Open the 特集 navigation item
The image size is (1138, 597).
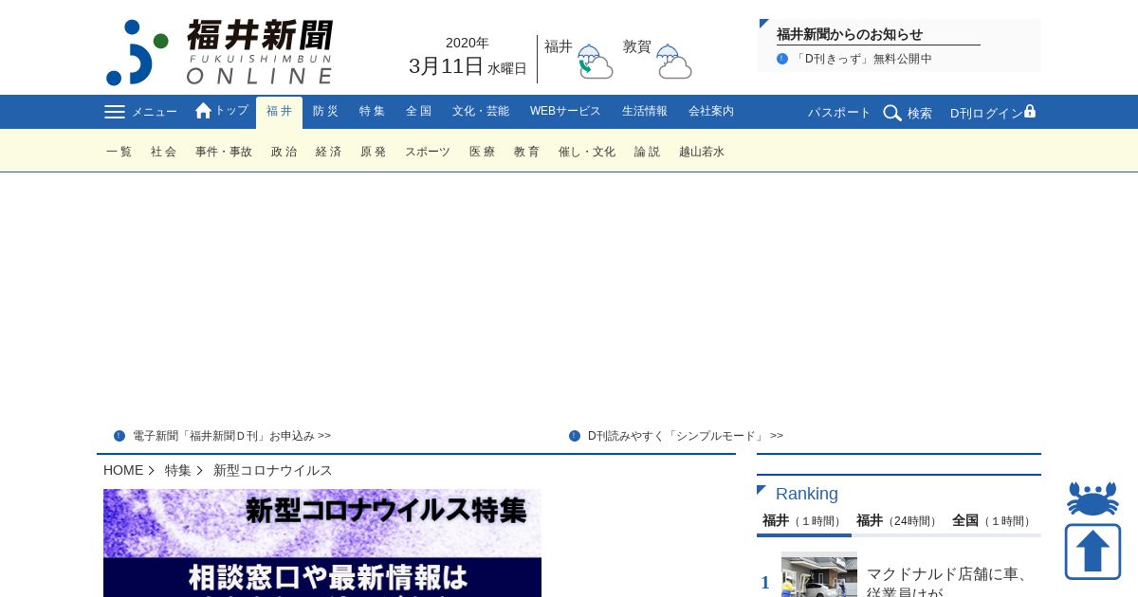click(x=372, y=111)
